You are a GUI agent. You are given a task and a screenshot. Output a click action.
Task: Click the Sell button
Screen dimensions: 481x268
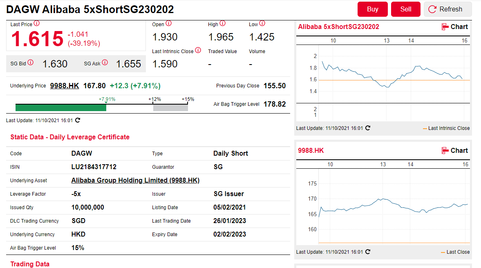[x=406, y=9]
